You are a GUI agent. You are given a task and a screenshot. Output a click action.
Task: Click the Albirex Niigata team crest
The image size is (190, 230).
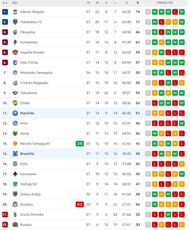(x=15, y=12)
